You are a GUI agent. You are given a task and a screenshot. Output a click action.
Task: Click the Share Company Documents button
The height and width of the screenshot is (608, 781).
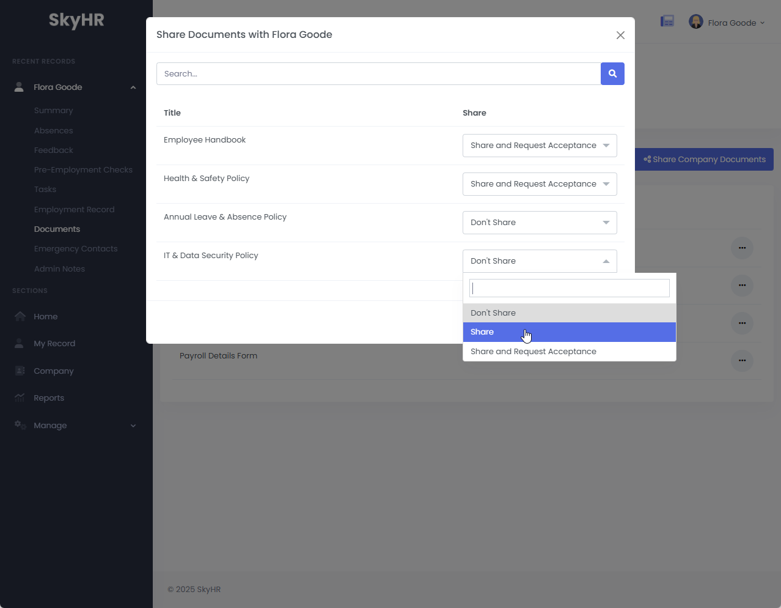703,159
